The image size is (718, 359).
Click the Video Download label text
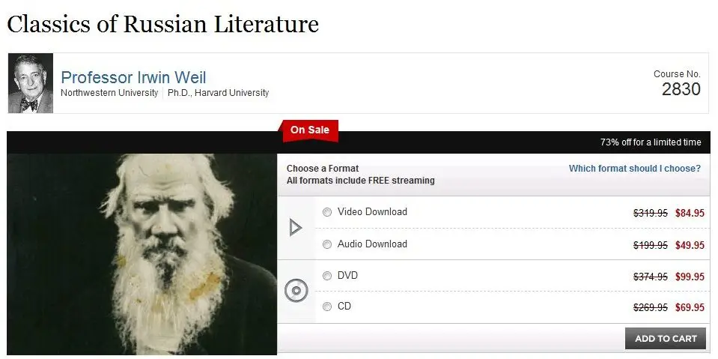tap(372, 212)
